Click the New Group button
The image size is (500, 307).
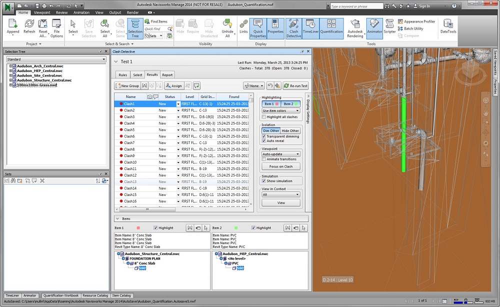pos(128,86)
